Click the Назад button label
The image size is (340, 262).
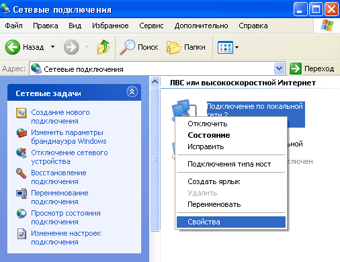(x=34, y=47)
